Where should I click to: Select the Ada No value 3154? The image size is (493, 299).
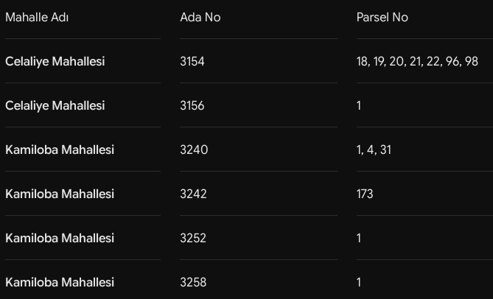click(x=192, y=61)
